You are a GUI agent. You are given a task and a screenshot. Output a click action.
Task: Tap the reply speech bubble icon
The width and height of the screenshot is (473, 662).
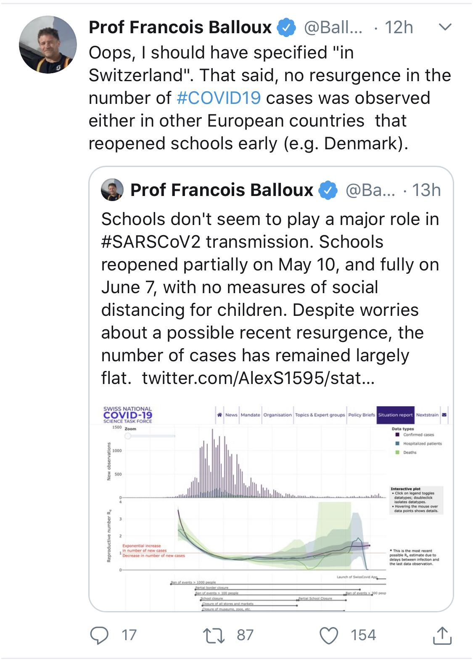coord(100,635)
